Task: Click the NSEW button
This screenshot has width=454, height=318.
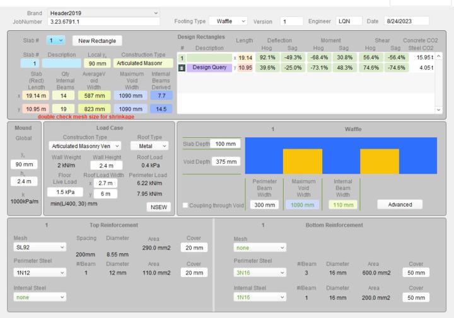Action: (x=159, y=207)
